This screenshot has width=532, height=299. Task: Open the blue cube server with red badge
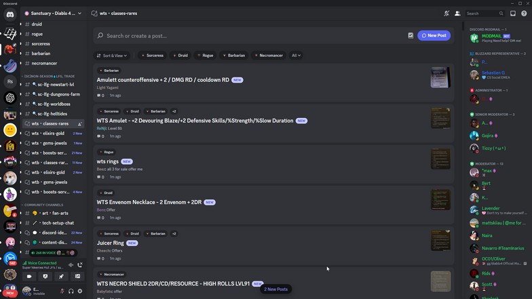(10, 259)
